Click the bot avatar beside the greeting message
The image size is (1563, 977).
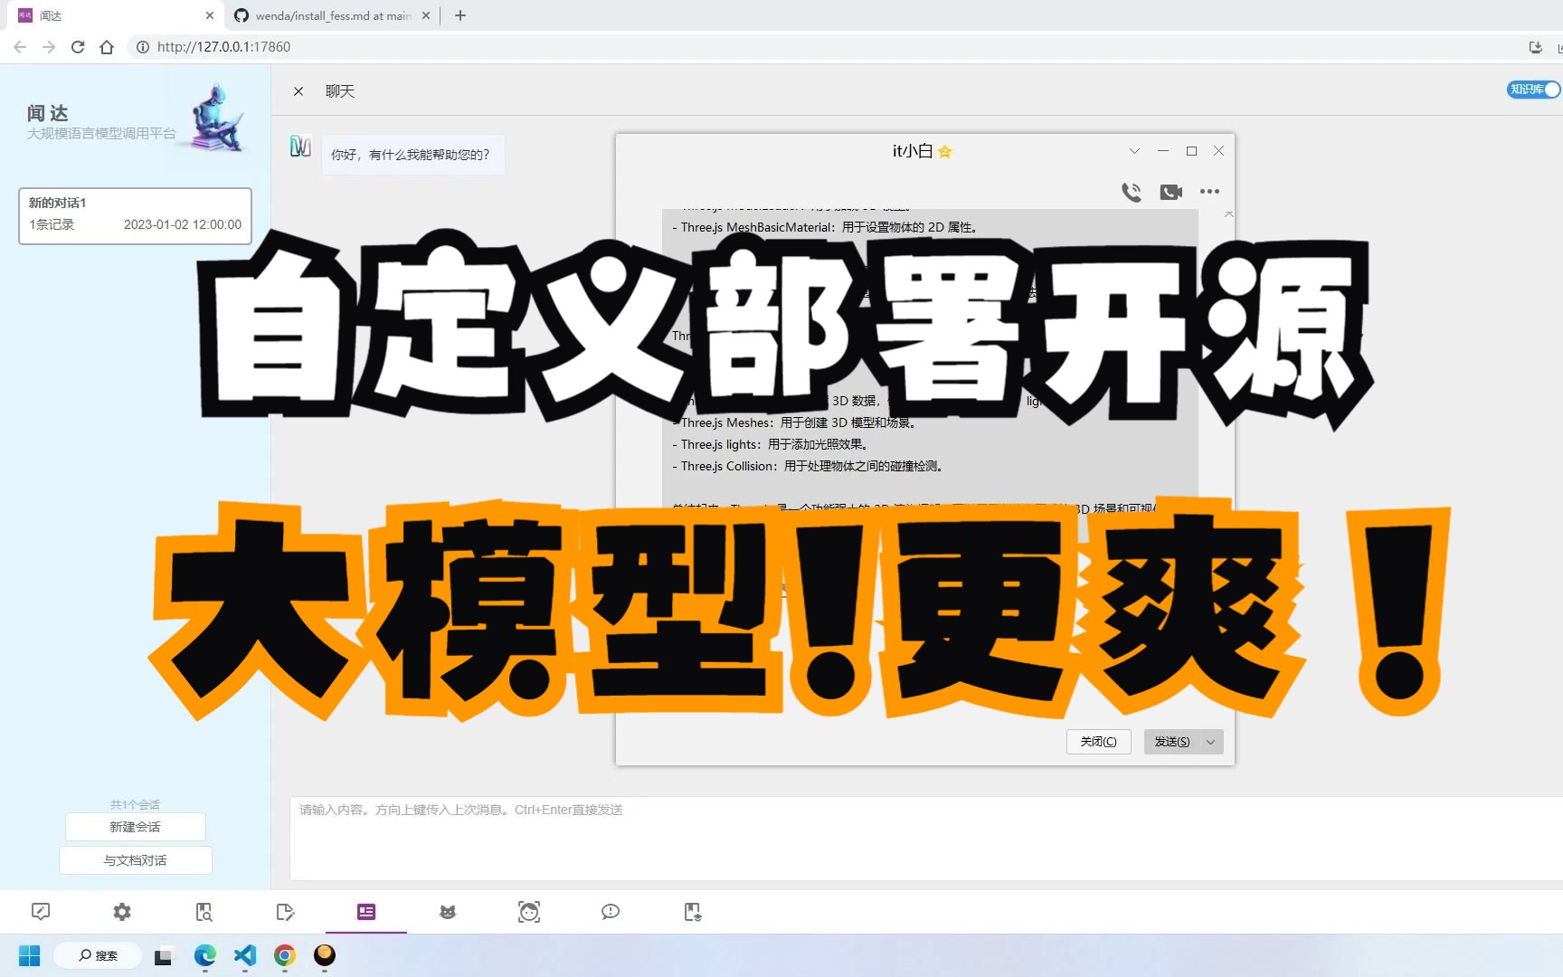(300, 146)
